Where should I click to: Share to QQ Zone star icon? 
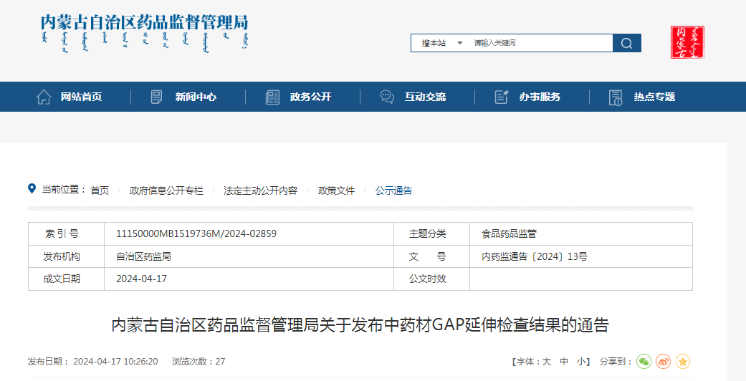(682, 362)
